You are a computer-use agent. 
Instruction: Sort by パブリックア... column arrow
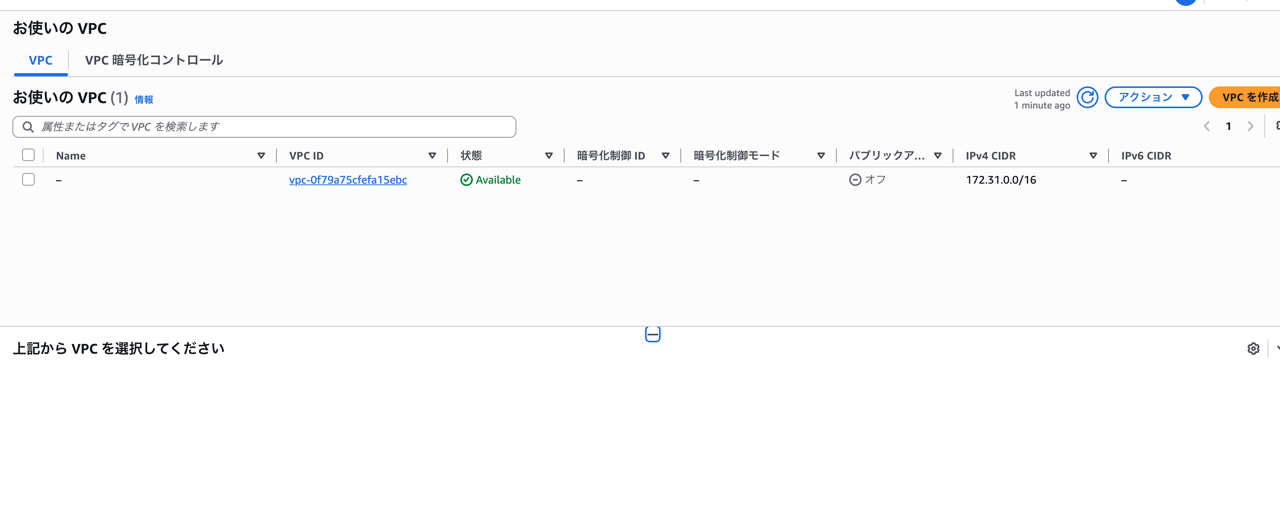pyautogui.click(x=937, y=156)
